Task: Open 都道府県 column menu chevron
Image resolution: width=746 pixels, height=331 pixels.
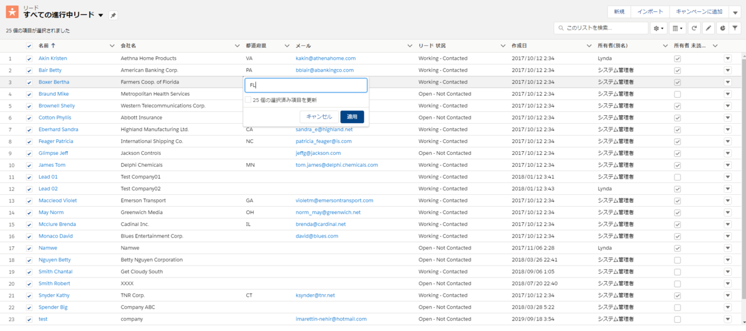Action: tap(287, 46)
